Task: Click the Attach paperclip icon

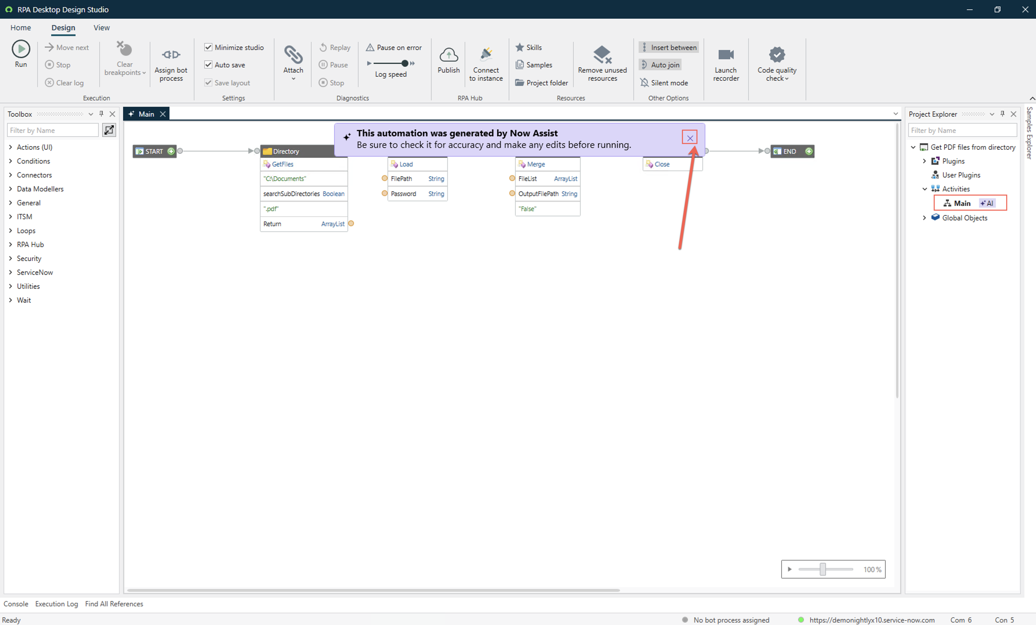Action: 293,54
